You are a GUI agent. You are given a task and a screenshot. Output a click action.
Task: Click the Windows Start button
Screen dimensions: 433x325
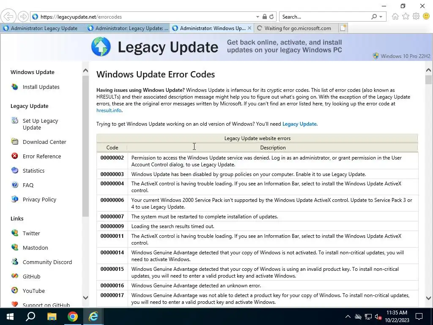pos(10,317)
